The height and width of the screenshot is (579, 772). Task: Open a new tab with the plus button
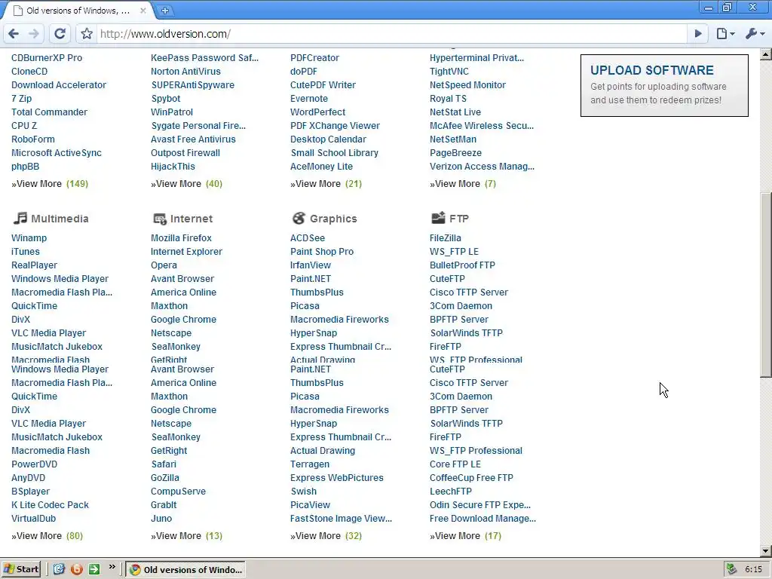coord(165,11)
